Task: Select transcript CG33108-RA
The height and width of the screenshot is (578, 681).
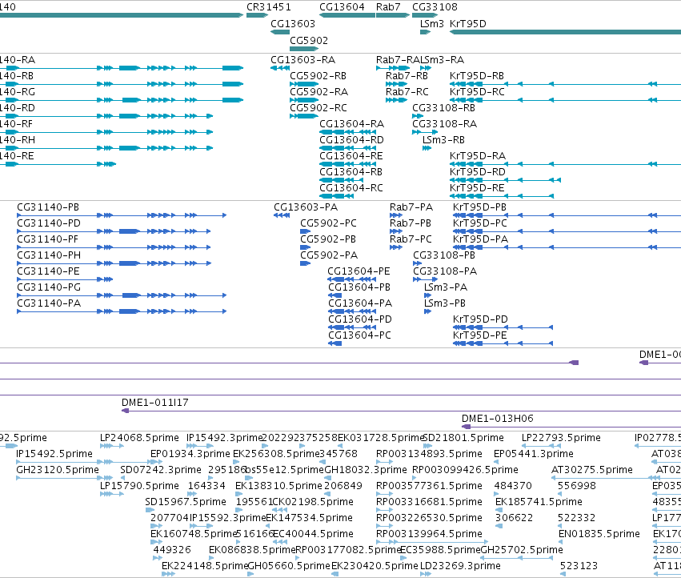Action: pos(425,132)
